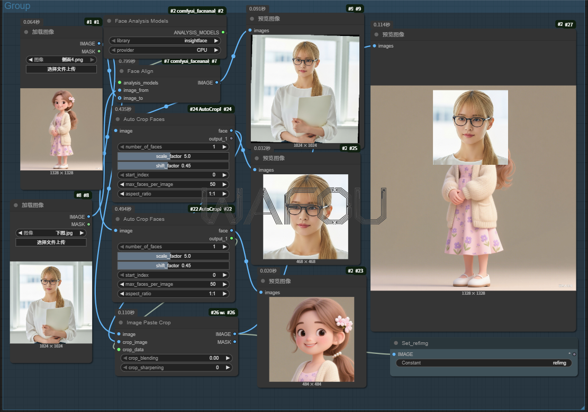Click IMAGE output of 侧面4.png load node
The image size is (588, 412).
pyautogui.click(x=99, y=43)
